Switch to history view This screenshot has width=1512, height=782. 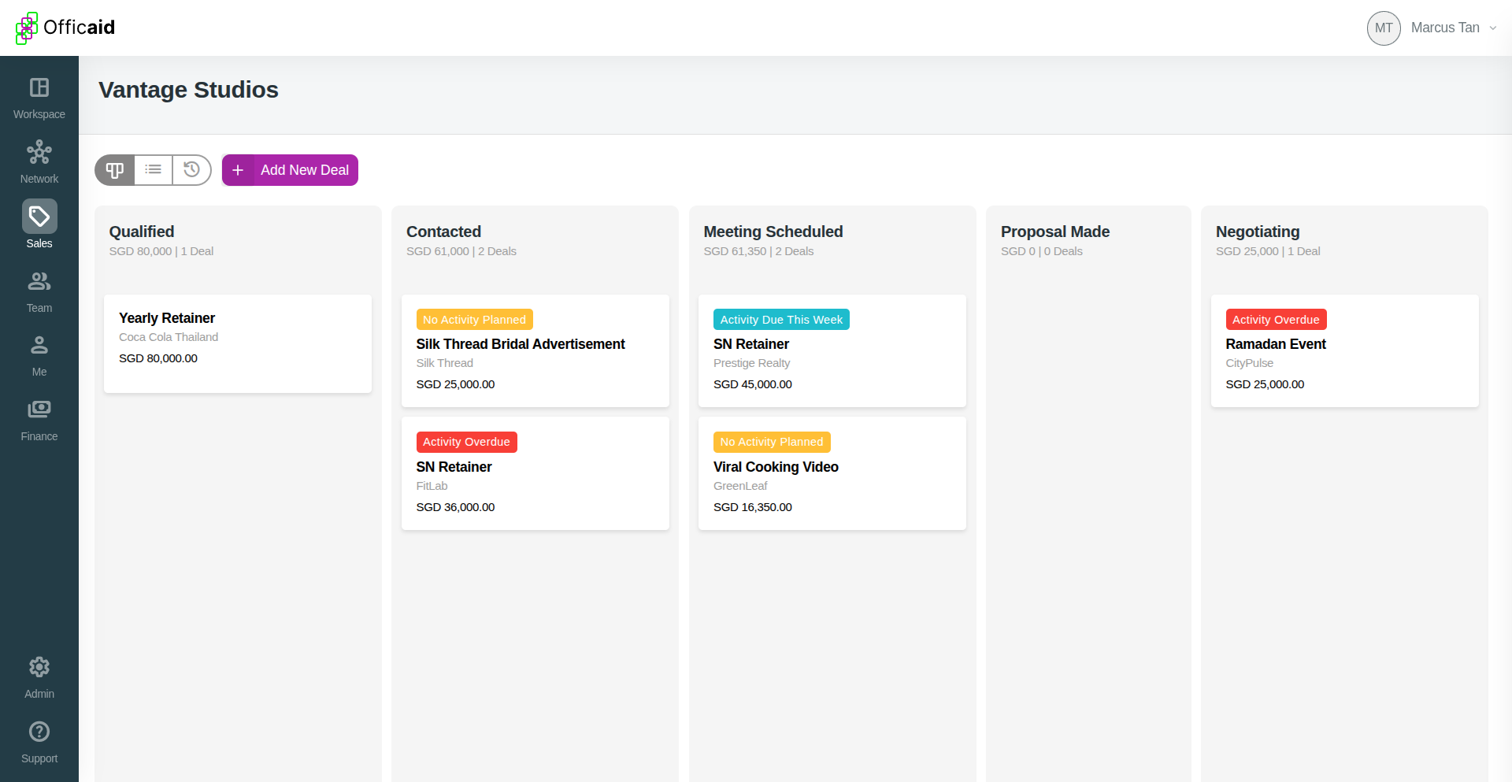[191, 170]
